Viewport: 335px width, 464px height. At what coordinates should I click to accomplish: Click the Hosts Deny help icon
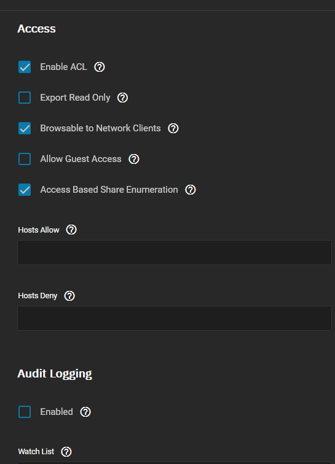(69, 296)
